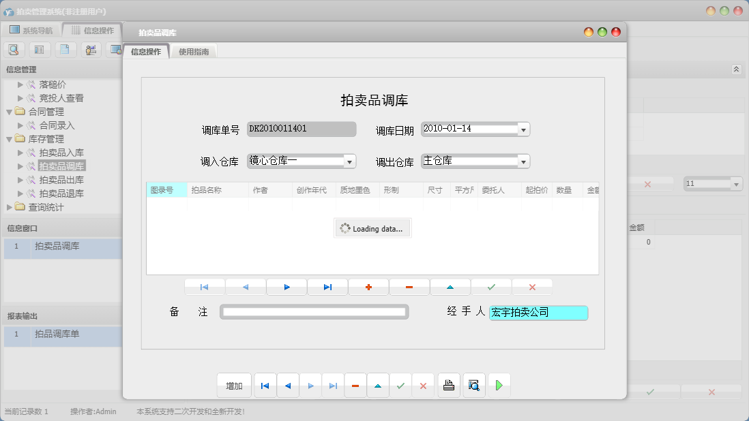749x421 pixels.
Task: Click the 备注 remarks input field
Action: [314, 311]
